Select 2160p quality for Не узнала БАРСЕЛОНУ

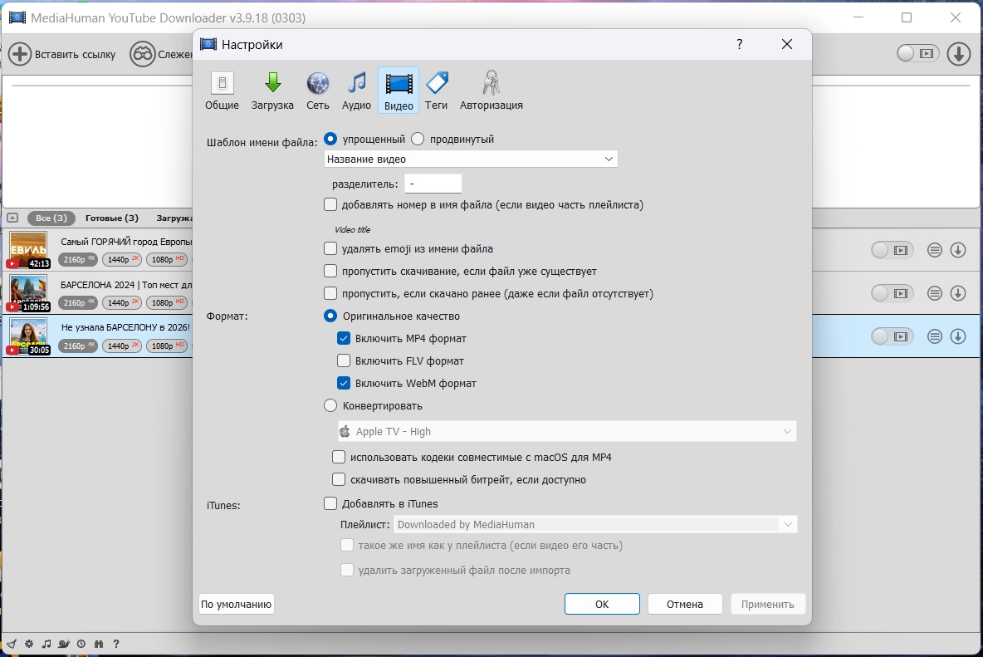pos(78,346)
